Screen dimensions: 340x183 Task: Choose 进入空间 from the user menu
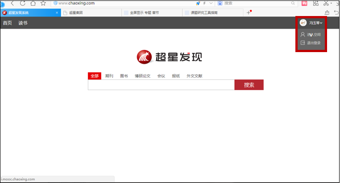click(x=311, y=35)
